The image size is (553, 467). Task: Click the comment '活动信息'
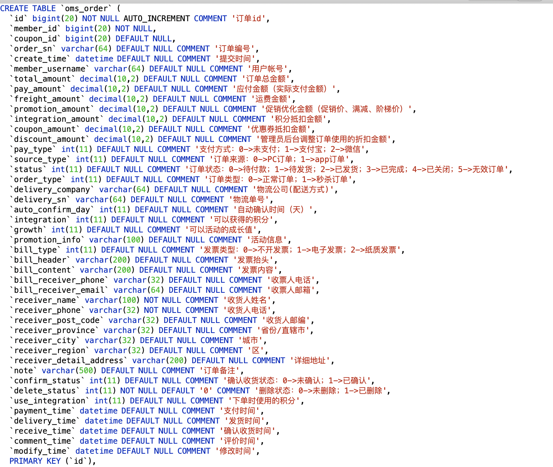pos(267,240)
